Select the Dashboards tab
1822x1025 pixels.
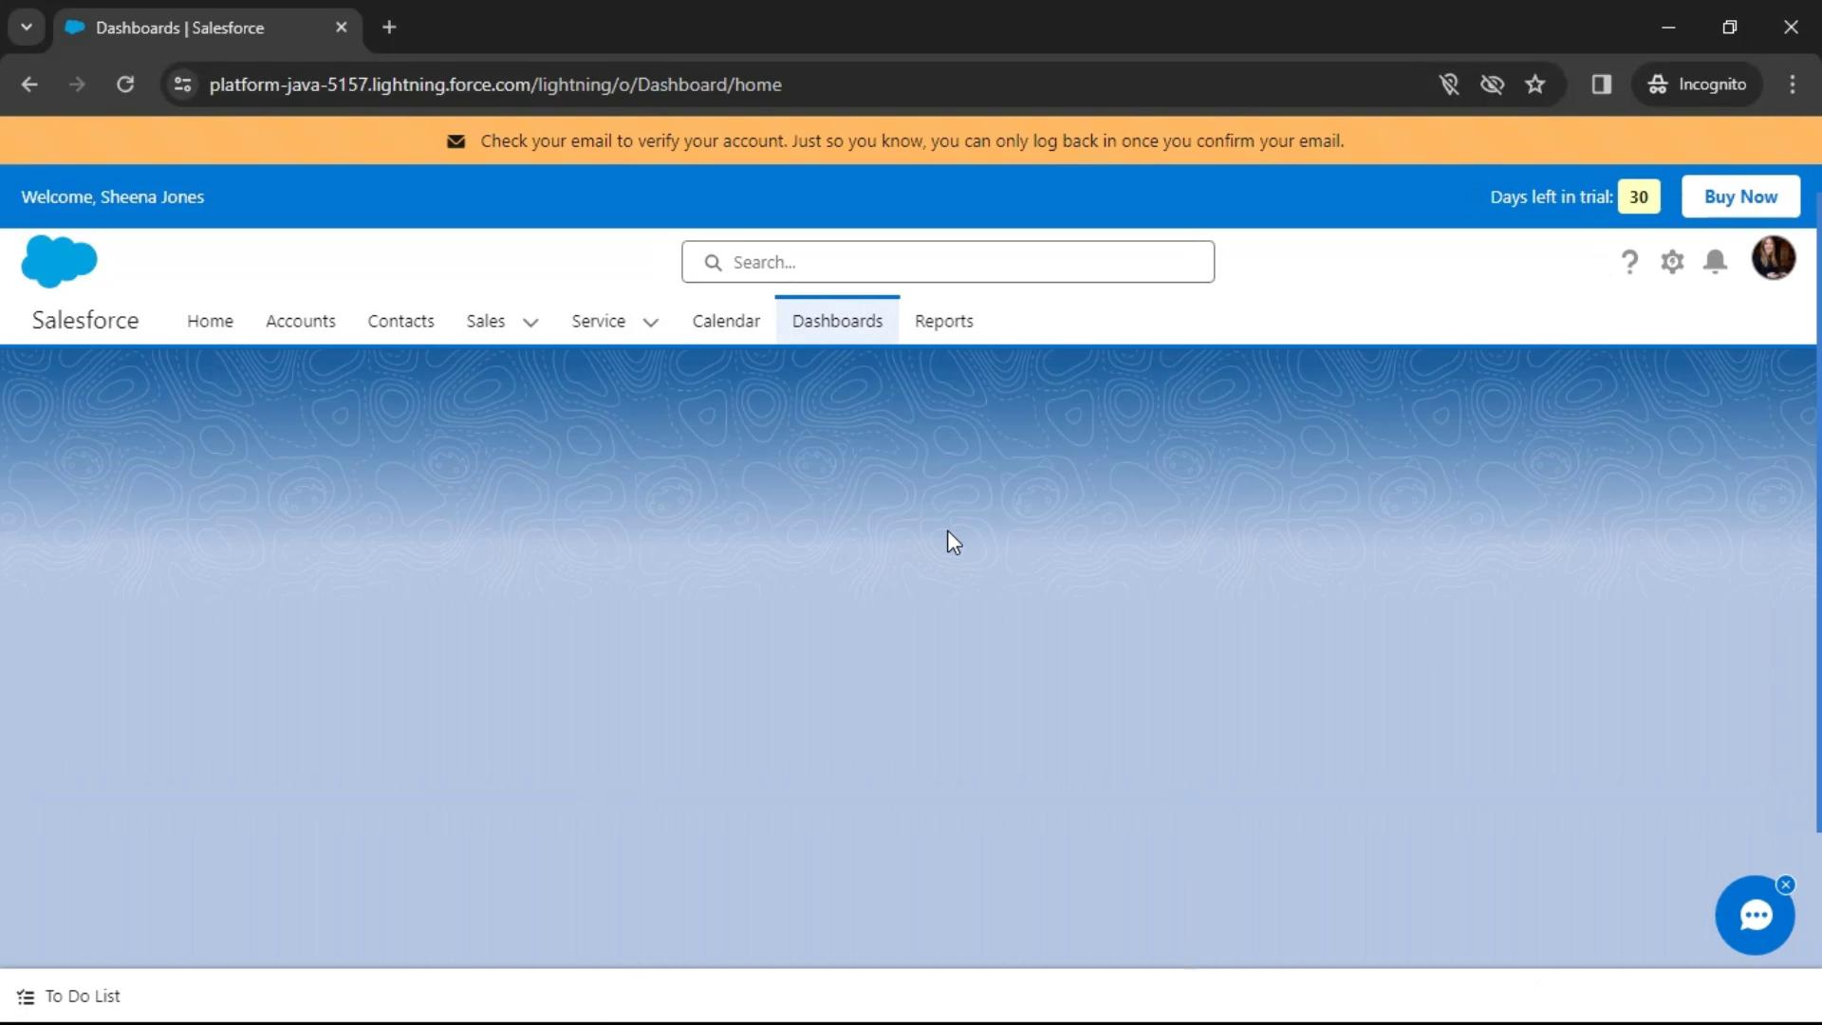click(x=837, y=321)
